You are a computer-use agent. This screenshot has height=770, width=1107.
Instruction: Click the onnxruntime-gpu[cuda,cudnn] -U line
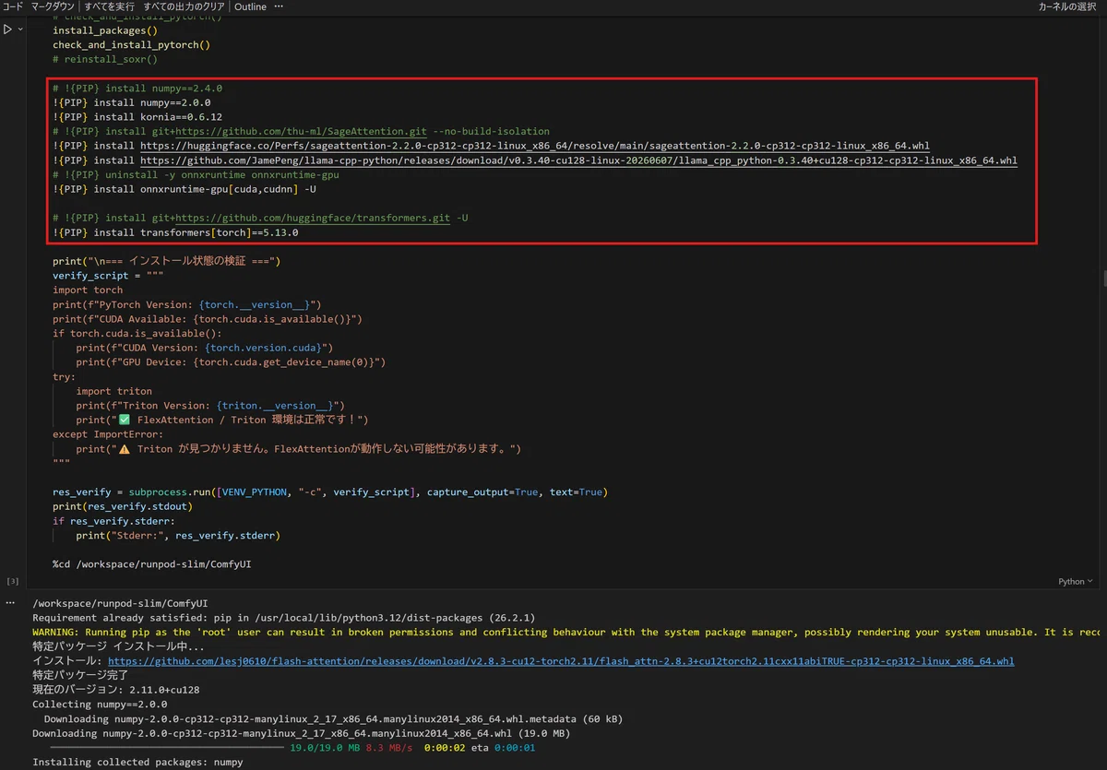click(x=184, y=189)
